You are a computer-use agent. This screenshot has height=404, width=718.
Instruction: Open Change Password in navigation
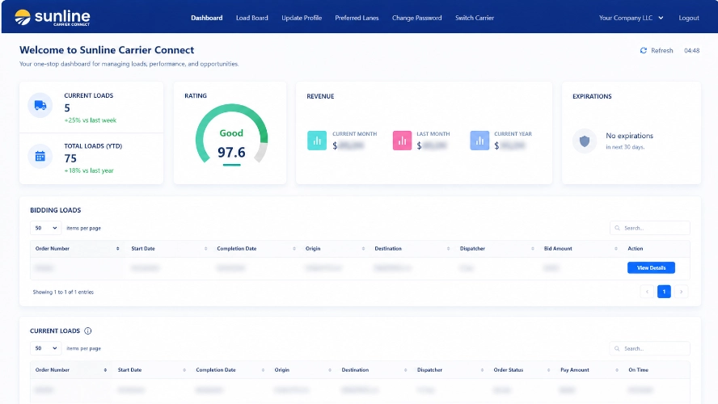pyautogui.click(x=416, y=18)
